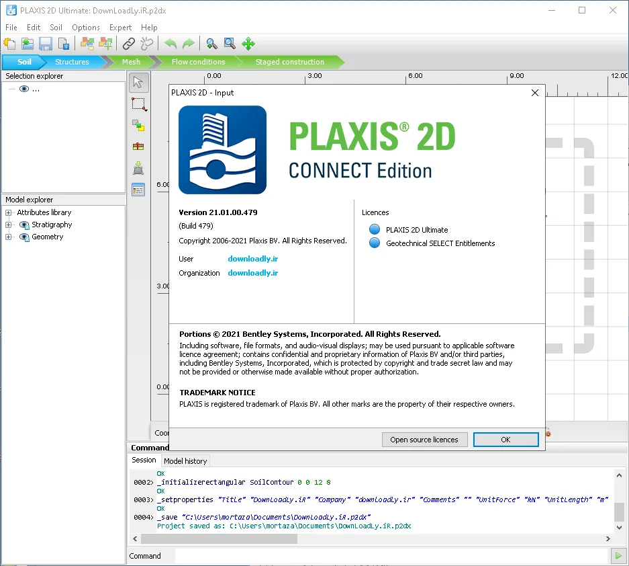Switch to the Staged construction tab
The image size is (629, 566).
289,62
